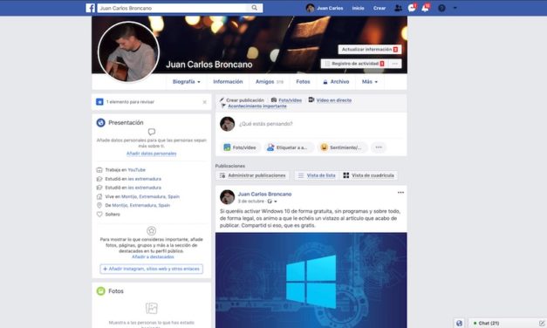Click the search magnifier button

255,8
